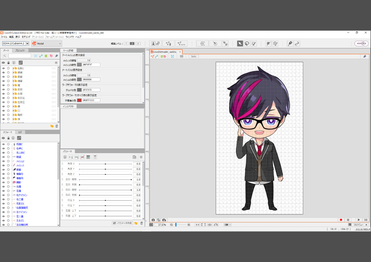Hide the 眼鏡 part folder

(3, 72)
